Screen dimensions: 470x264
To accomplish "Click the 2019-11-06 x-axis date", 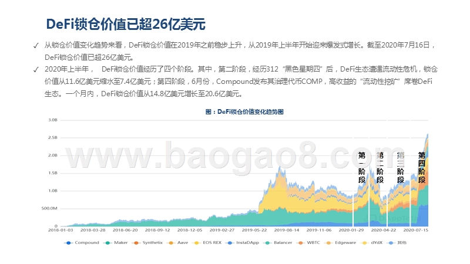I will (319, 230).
